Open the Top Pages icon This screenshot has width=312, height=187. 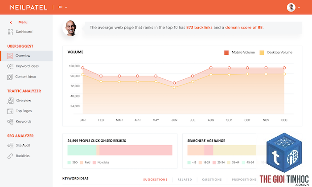(10, 111)
